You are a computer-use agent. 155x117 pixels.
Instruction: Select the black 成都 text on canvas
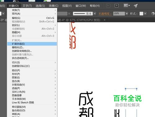(86, 104)
